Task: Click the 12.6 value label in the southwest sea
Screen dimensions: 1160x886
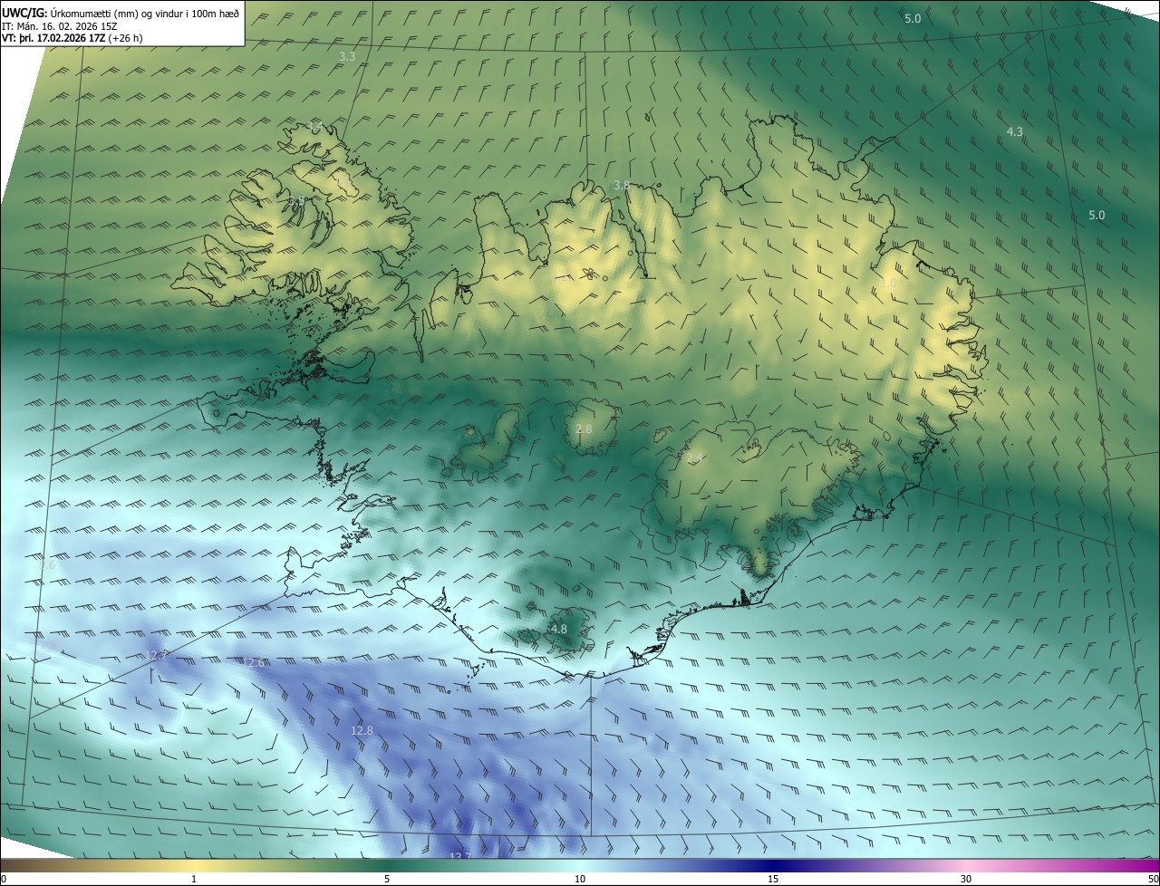Action: (254, 662)
